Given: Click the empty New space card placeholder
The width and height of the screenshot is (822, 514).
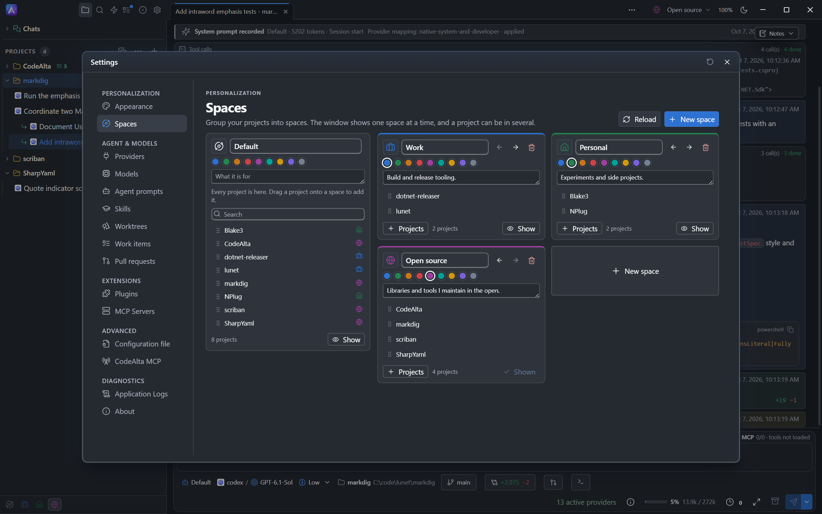Looking at the screenshot, I should 635,271.
